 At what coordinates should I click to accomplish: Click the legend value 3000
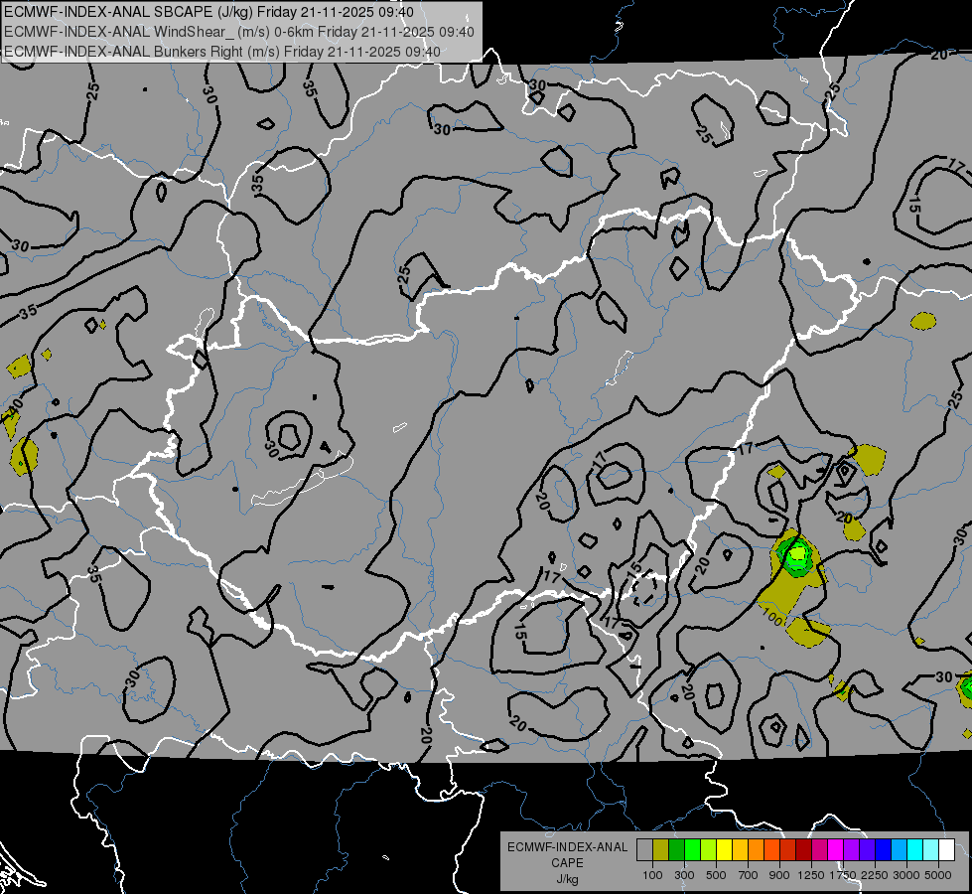(906, 875)
